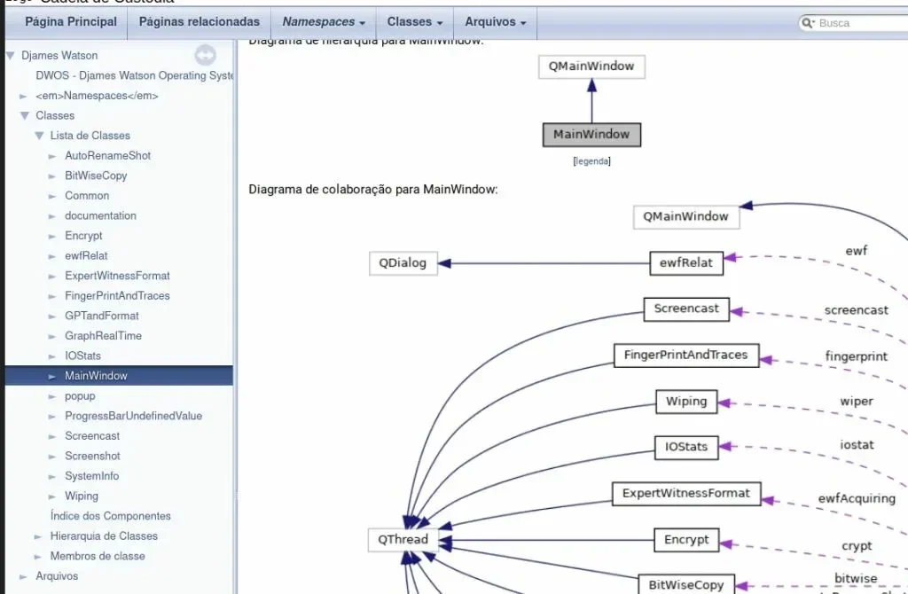Collapse the Lista de Classes node
The height and width of the screenshot is (594, 908).
click(x=39, y=136)
